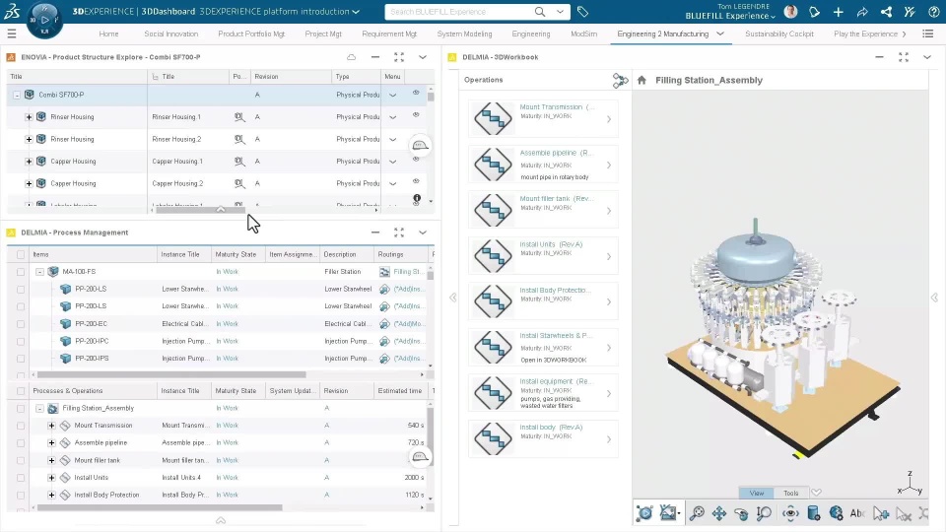
Task: Expand the Mount filler tank node
Action: tap(52, 460)
